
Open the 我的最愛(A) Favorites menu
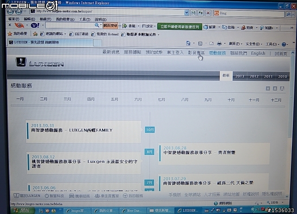pyautogui.click(x=65, y=19)
